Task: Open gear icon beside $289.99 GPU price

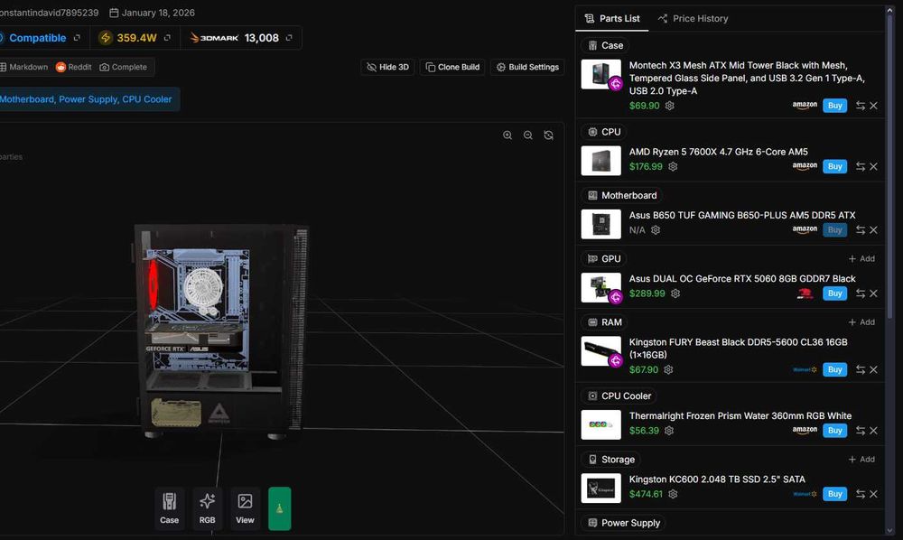Action: pyautogui.click(x=675, y=293)
